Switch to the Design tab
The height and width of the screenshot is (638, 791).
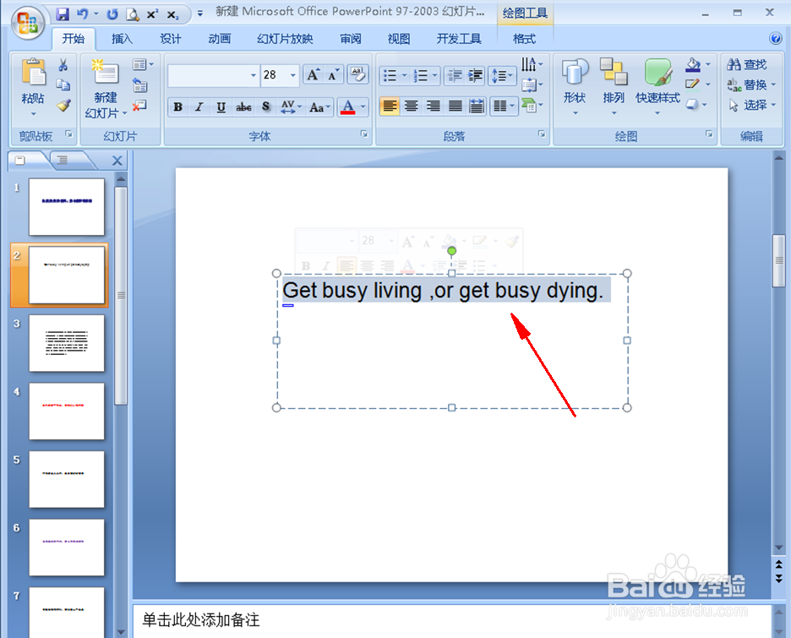tap(170, 39)
